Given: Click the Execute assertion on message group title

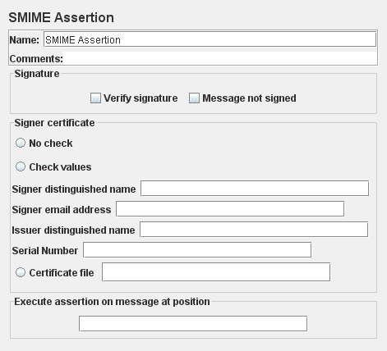Looking at the screenshot, I should (112, 302).
